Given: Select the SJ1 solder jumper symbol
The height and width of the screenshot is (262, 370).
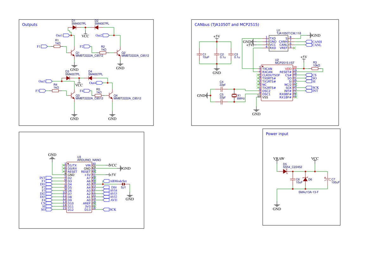Looking at the screenshot, I should 123,184.
